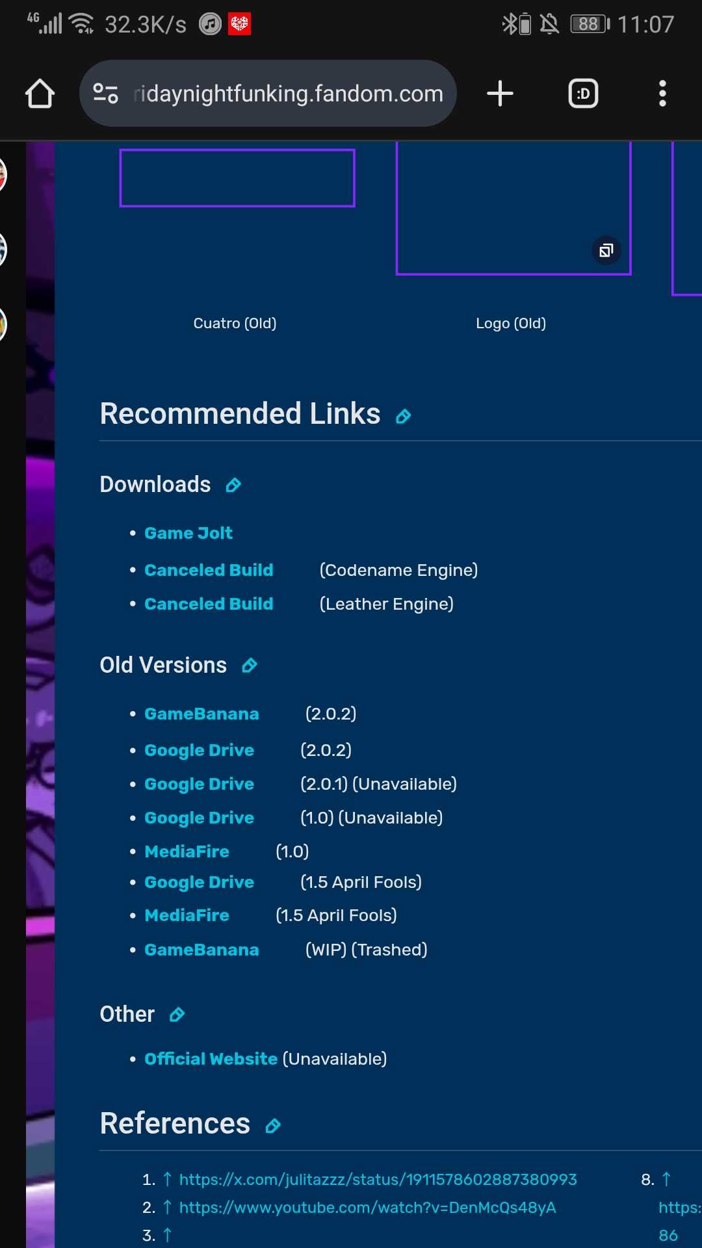702x1248 pixels.
Task: Expand the Logo (Old) gallery image
Action: coord(606,250)
